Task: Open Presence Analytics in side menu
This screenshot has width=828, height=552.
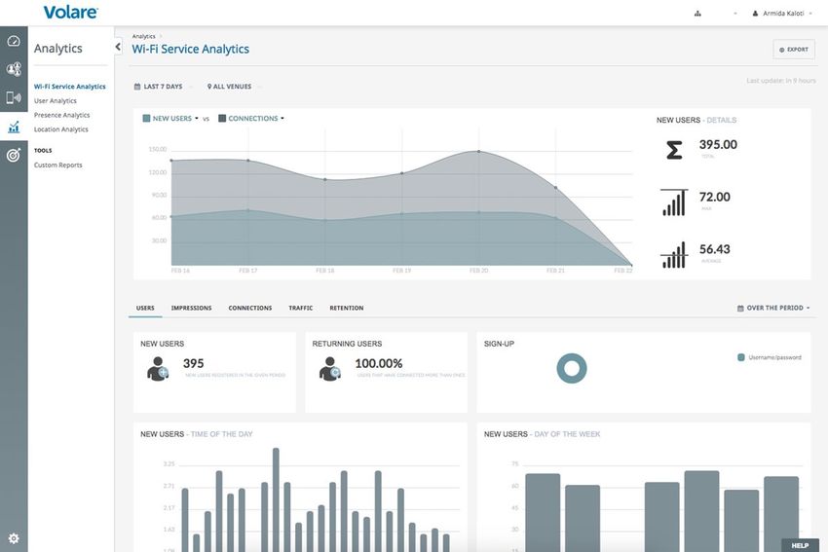Action: (x=61, y=115)
